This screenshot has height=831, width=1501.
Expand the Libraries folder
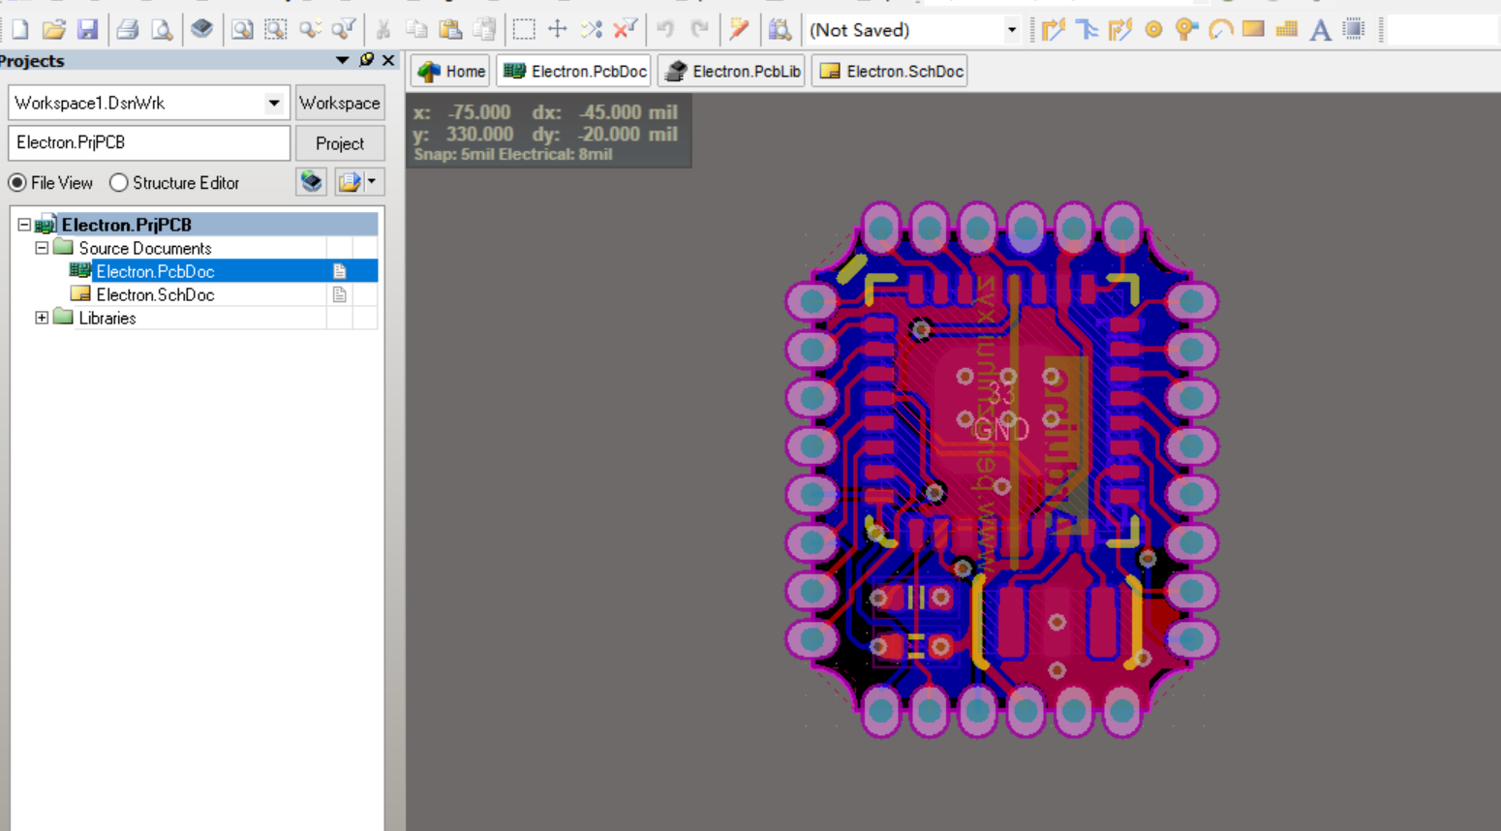(42, 318)
